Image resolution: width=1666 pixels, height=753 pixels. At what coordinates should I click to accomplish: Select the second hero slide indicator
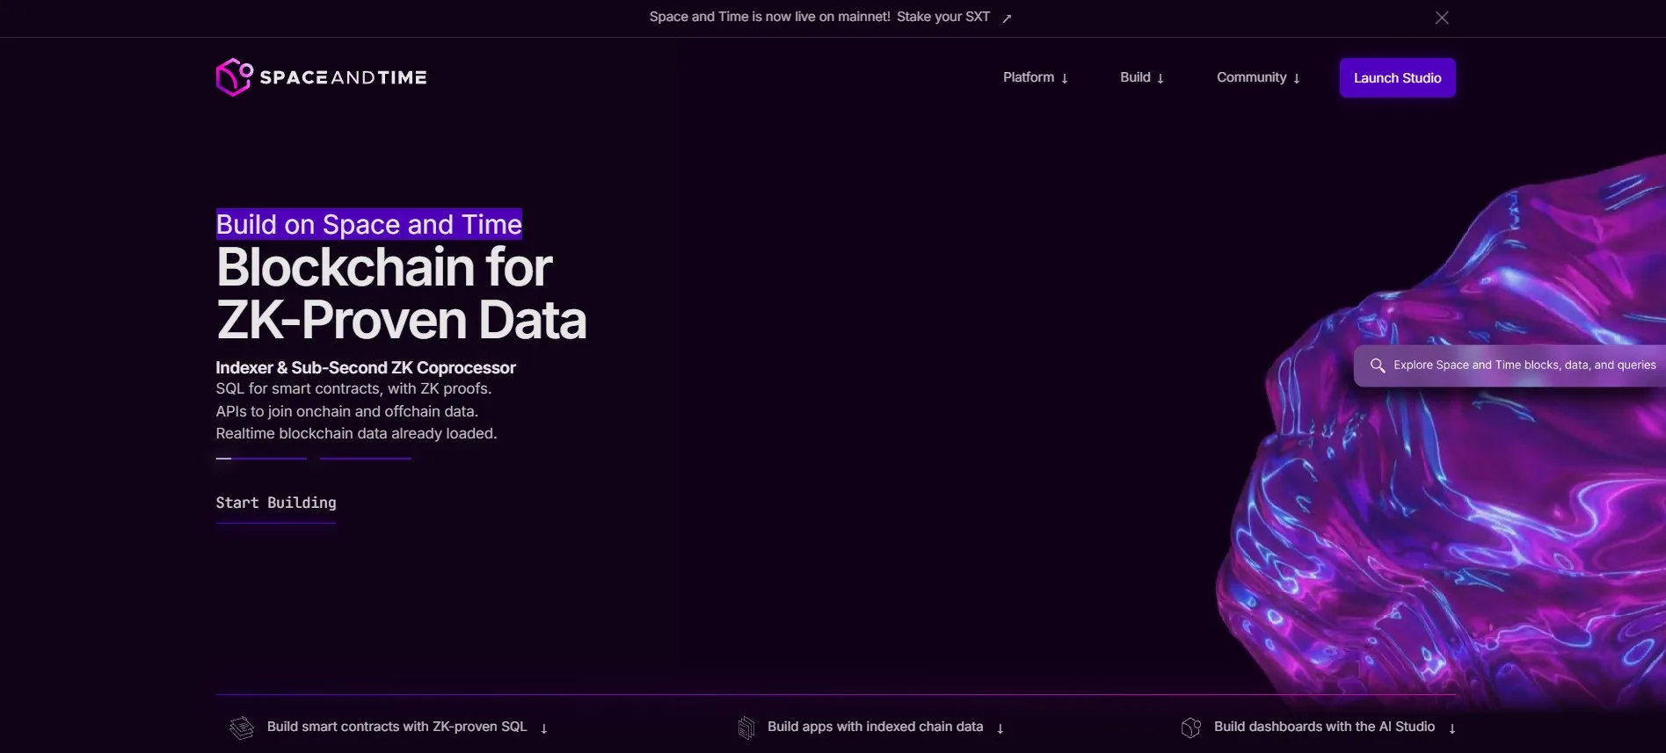[x=366, y=458]
